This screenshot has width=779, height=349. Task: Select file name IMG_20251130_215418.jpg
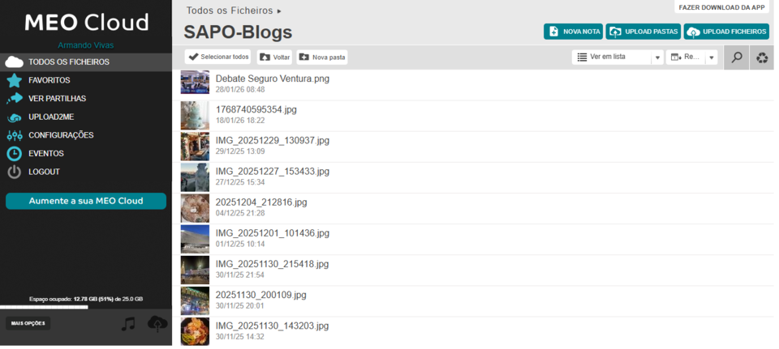click(x=273, y=264)
